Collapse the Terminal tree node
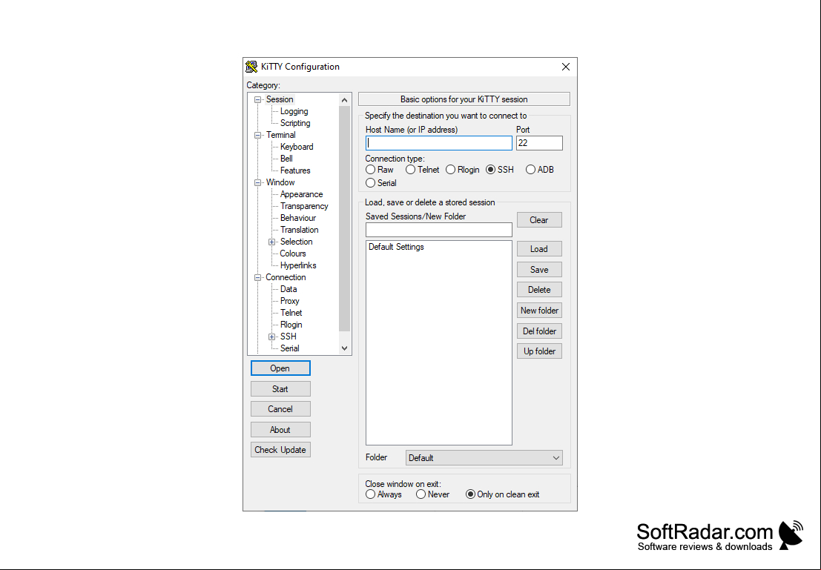Screen dimensions: 821x570 click(x=257, y=135)
